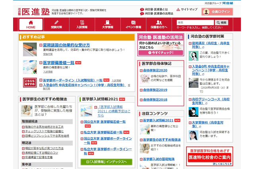Open 長期記憶にする暗記のコツ link

(x=41, y=153)
